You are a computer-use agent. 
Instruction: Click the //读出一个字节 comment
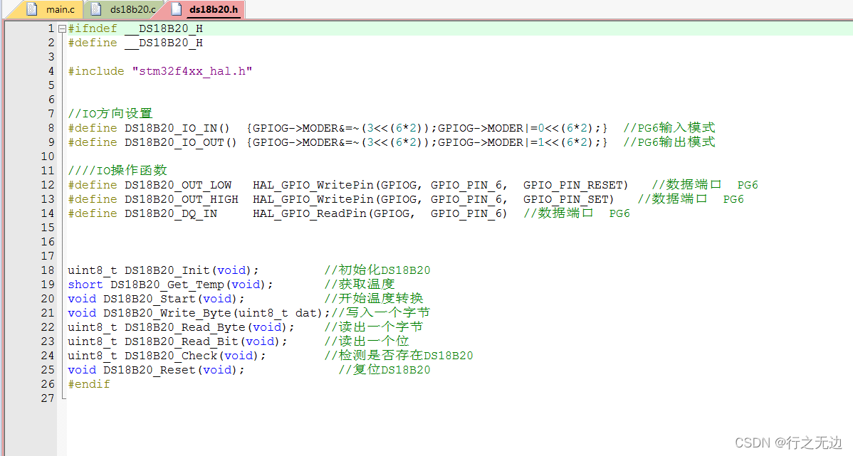click(374, 327)
